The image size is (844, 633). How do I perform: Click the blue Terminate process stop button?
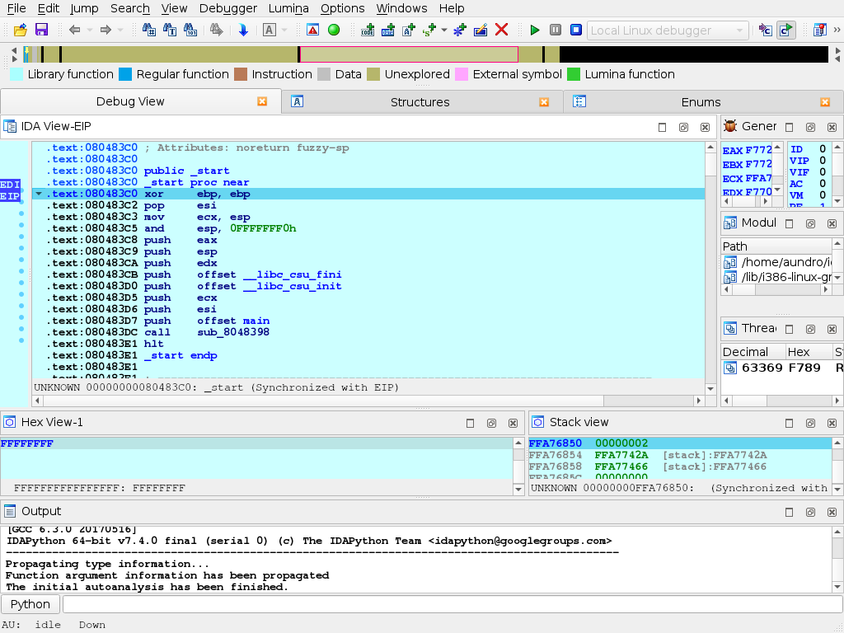coord(576,30)
